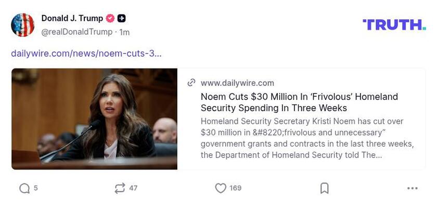Click the 1m post timestamp
The image size is (437, 211).
(124, 32)
